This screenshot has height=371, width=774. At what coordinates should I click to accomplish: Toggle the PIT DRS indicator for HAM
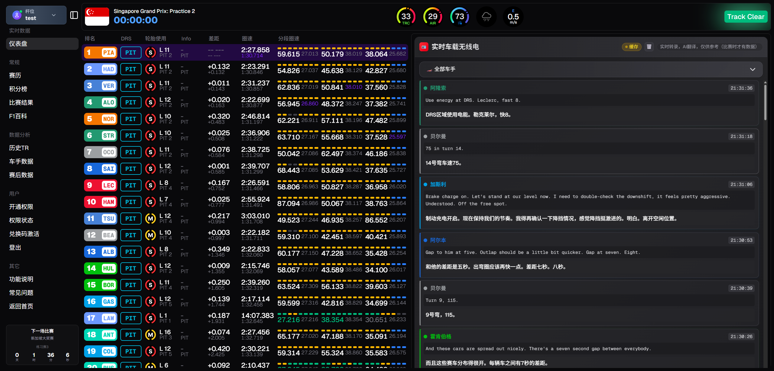tap(131, 202)
